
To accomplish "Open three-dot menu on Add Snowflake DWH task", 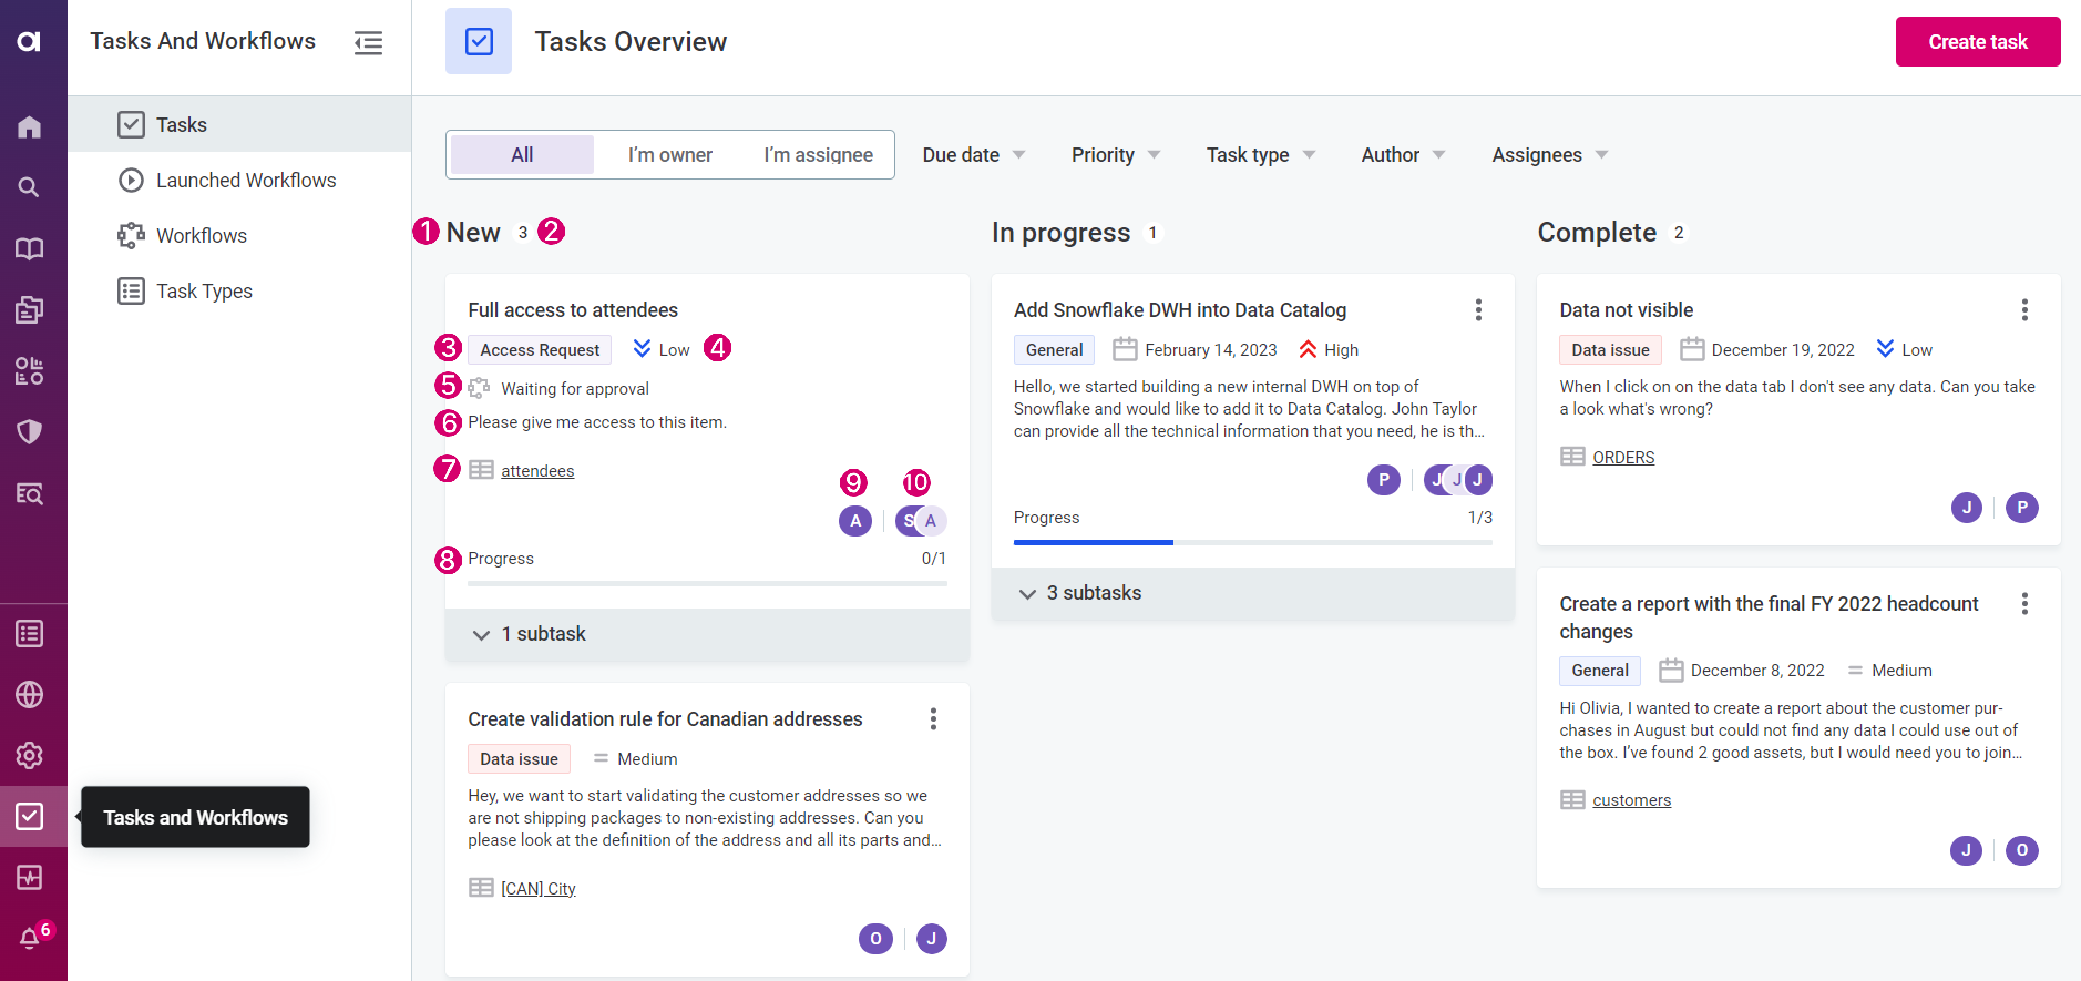I will click(1478, 310).
